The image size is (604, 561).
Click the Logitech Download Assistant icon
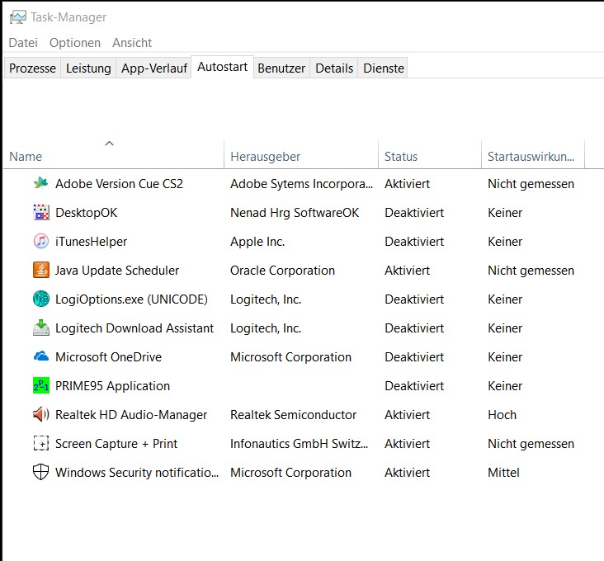[x=41, y=328]
